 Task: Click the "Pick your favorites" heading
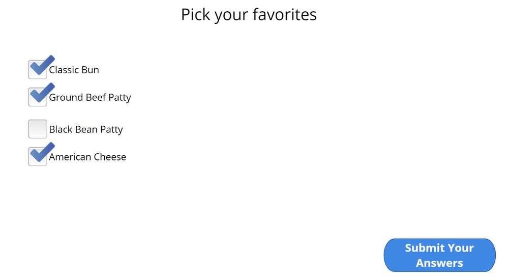tap(249, 14)
